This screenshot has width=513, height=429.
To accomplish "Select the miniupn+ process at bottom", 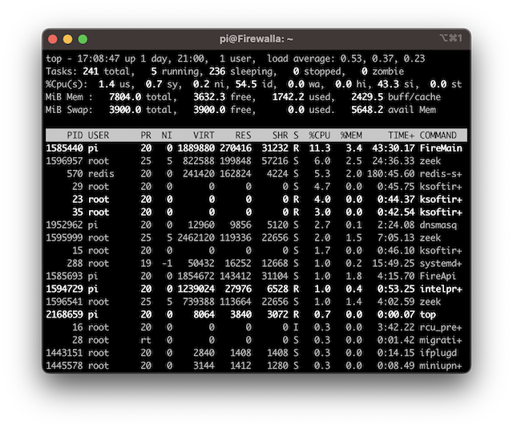I will click(x=441, y=366).
